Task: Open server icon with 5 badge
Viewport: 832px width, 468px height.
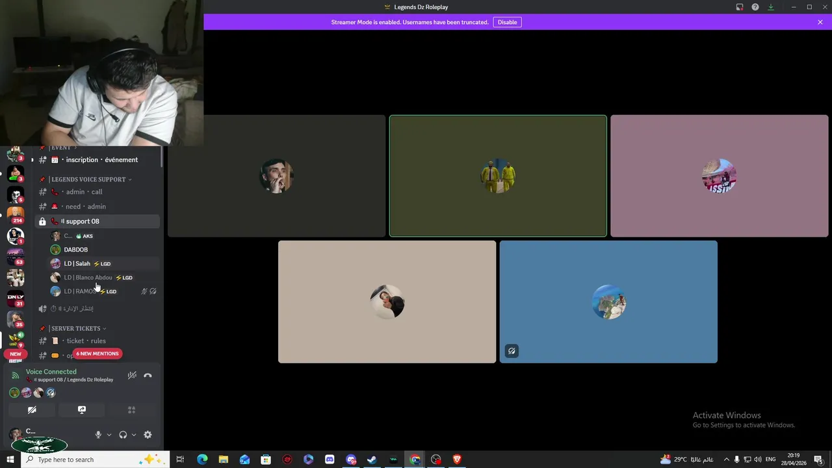Action: [x=16, y=194]
